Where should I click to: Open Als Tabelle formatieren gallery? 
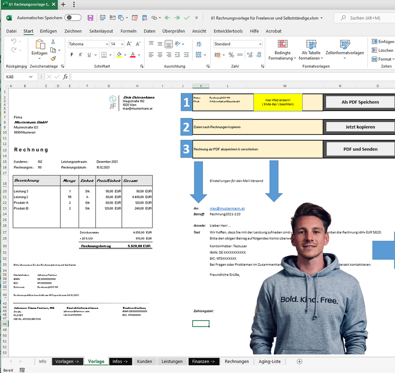[311, 50]
